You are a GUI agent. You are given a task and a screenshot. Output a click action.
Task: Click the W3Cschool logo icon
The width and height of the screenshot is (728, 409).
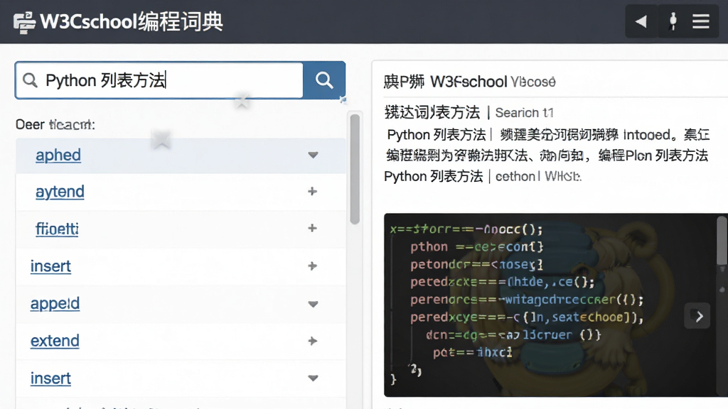click(x=24, y=23)
